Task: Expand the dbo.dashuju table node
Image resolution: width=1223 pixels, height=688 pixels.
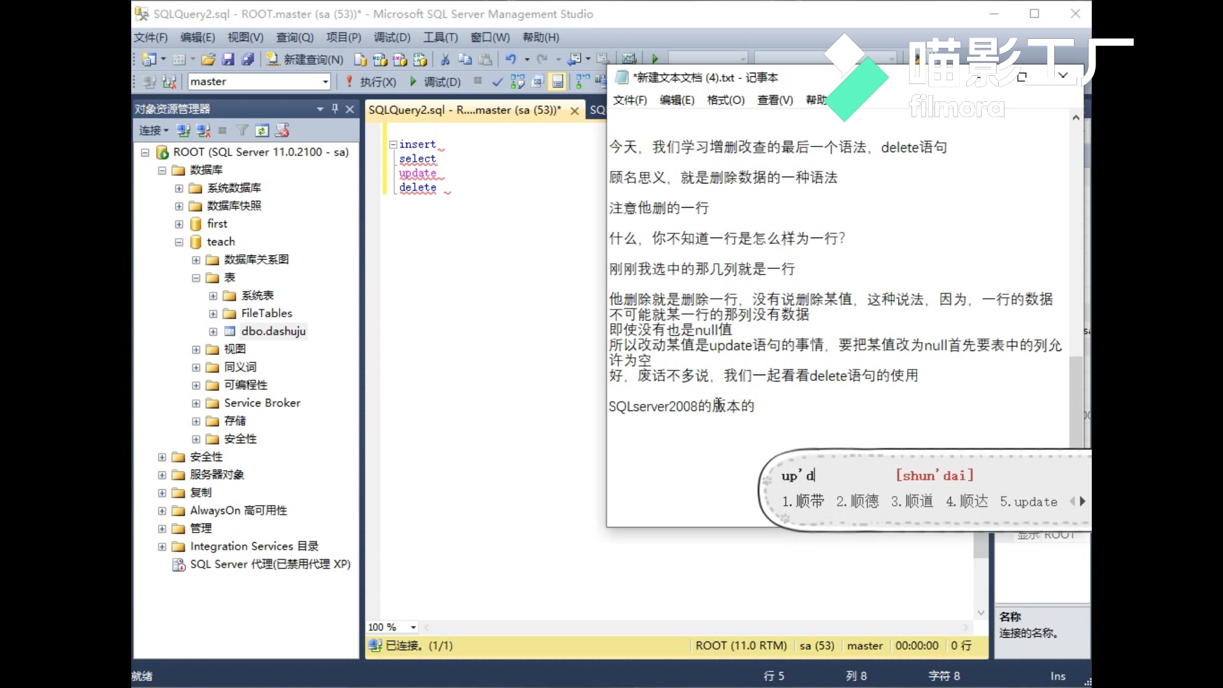Action: [213, 331]
